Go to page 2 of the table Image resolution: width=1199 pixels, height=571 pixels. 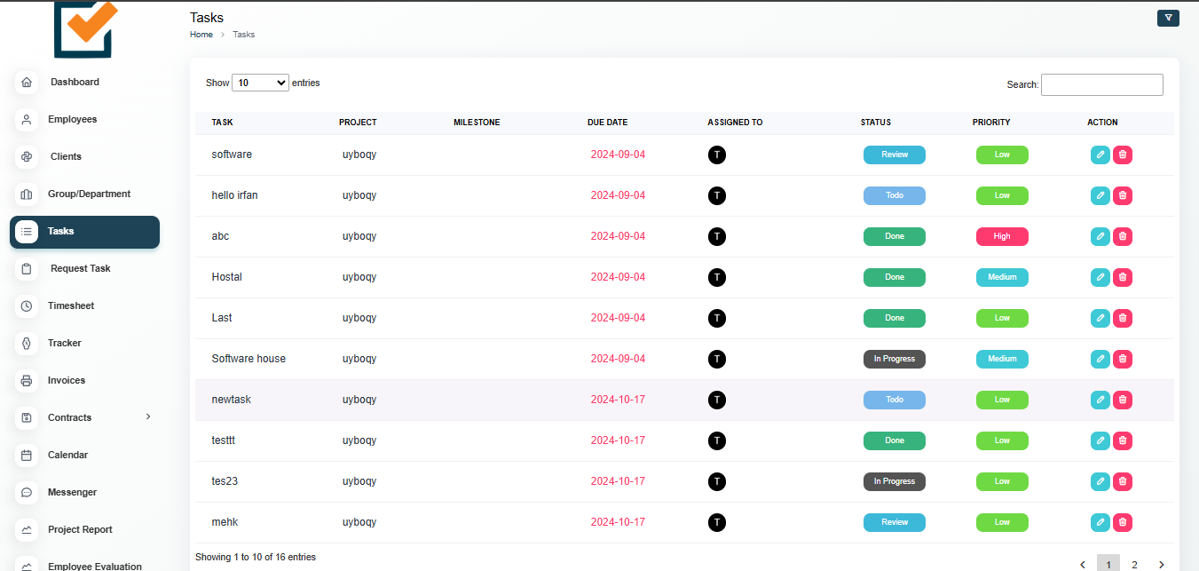coord(1134,564)
